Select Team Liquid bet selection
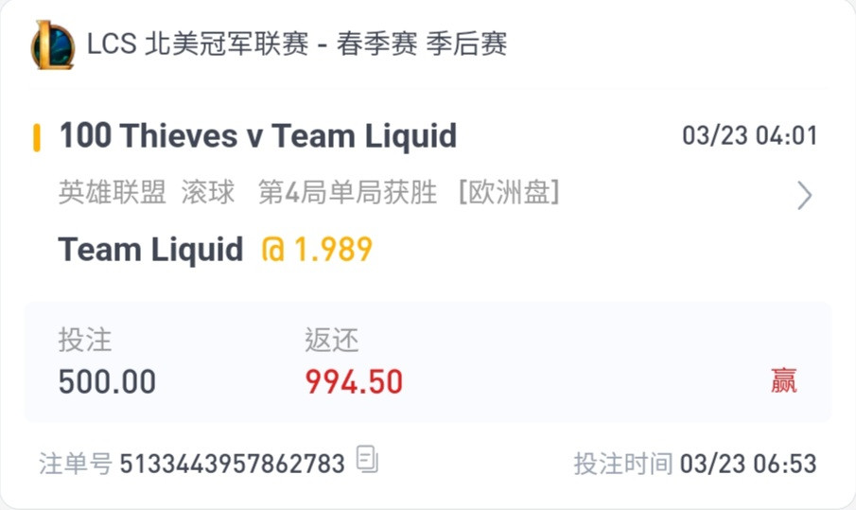 coord(150,250)
